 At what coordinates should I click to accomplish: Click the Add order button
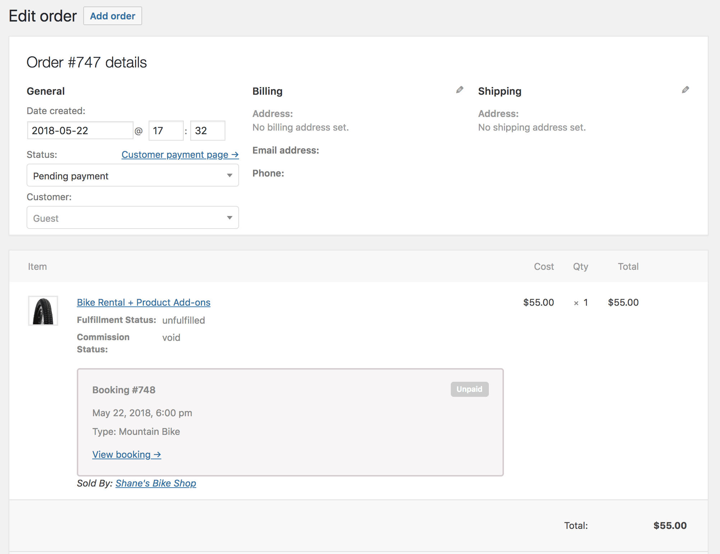coord(112,16)
